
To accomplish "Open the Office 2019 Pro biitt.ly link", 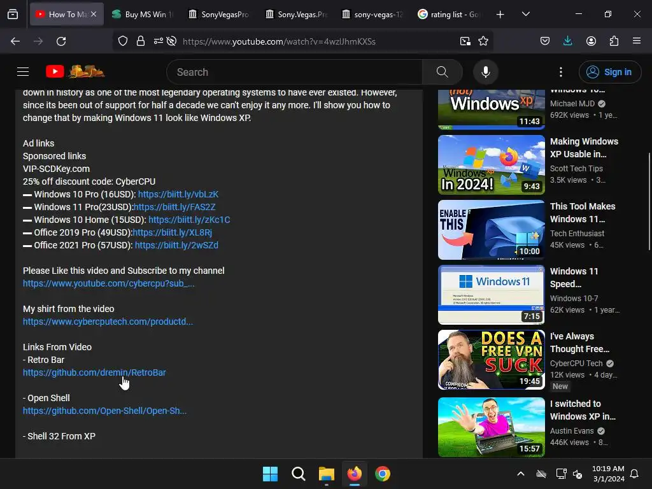I will pyautogui.click(x=172, y=232).
